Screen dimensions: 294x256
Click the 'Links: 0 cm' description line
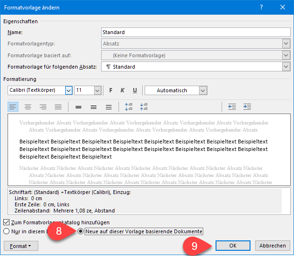[x=28, y=198]
